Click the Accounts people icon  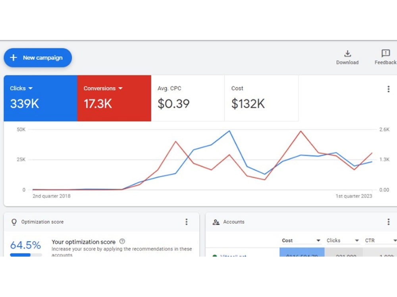click(216, 222)
